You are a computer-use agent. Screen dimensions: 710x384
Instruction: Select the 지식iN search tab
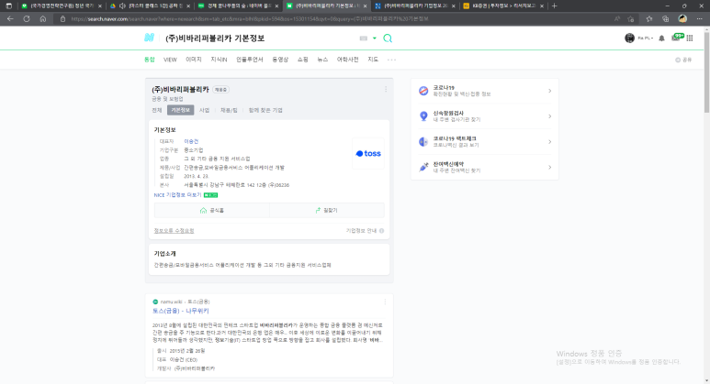219,60
